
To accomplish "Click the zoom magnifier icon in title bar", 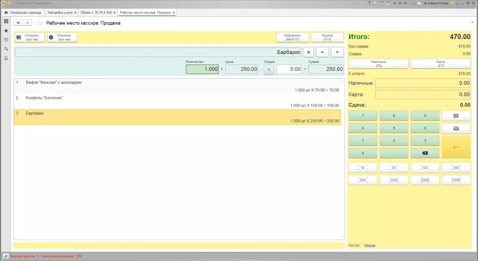I will 414,3.
